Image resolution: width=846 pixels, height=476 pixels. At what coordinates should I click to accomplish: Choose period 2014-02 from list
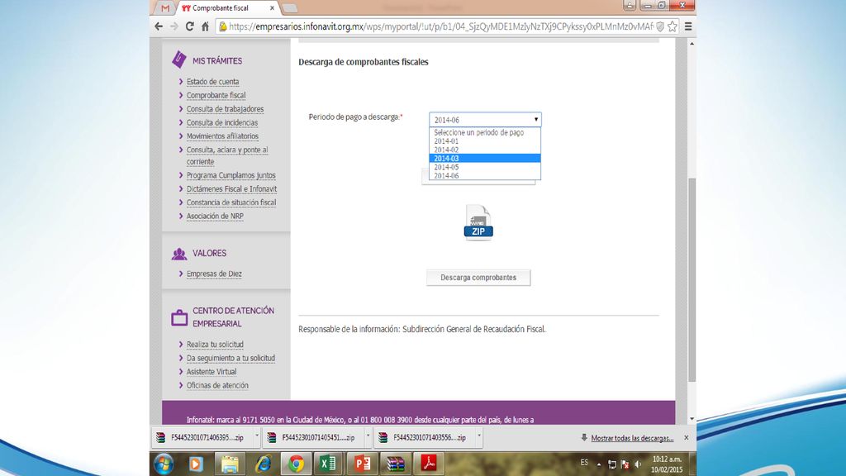pos(484,150)
